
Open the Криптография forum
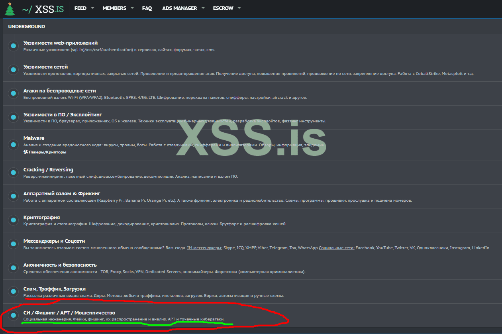click(x=42, y=217)
